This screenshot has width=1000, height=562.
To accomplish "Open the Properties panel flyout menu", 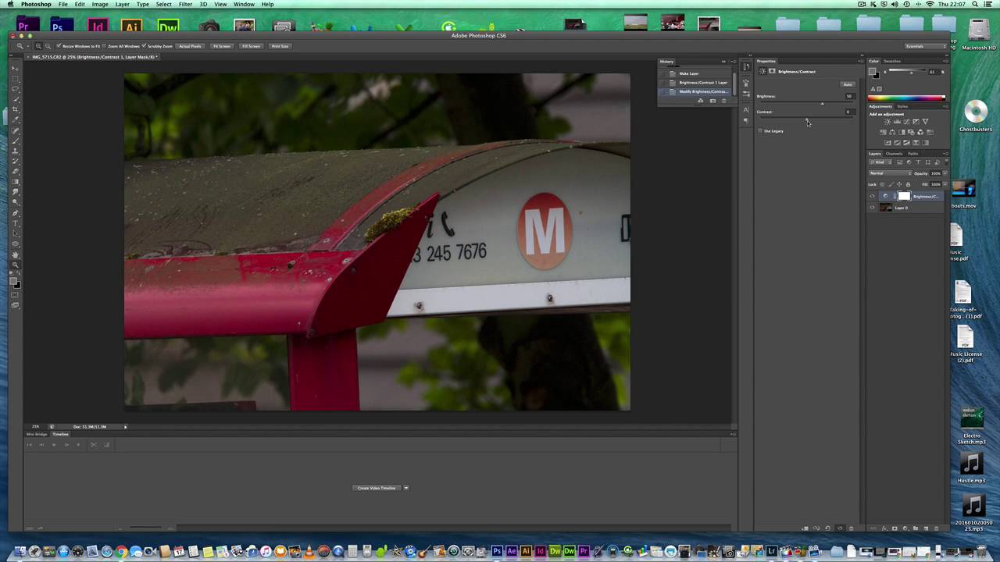I will pos(862,61).
